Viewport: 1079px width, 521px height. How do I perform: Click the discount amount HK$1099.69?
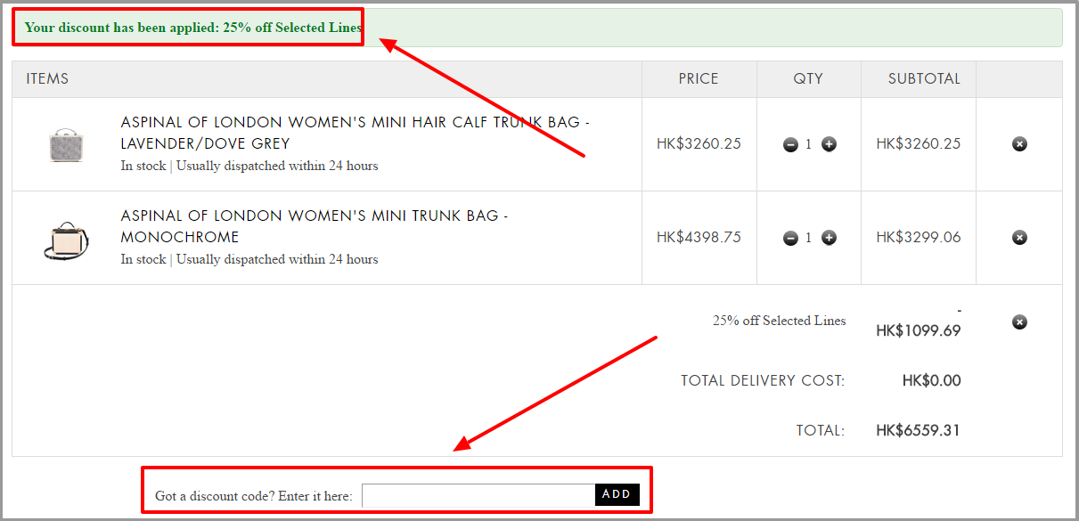pyautogui.click(x=919, y=331)
